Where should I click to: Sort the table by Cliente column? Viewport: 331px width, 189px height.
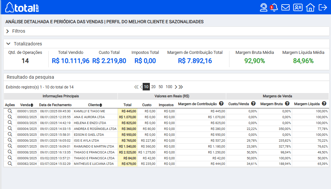coord(101,105)
